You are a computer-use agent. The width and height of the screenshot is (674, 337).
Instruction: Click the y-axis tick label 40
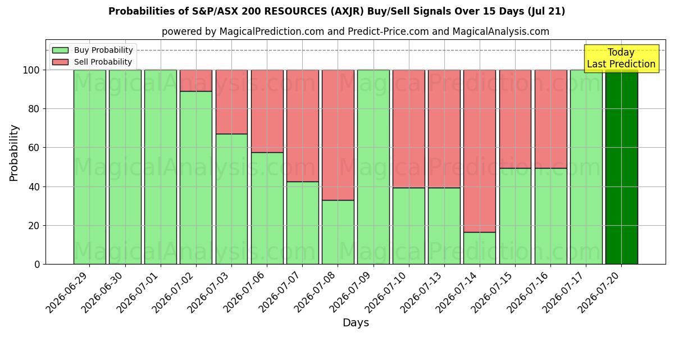point(35,186)
